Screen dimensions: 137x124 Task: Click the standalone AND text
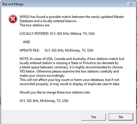(26, 42)
